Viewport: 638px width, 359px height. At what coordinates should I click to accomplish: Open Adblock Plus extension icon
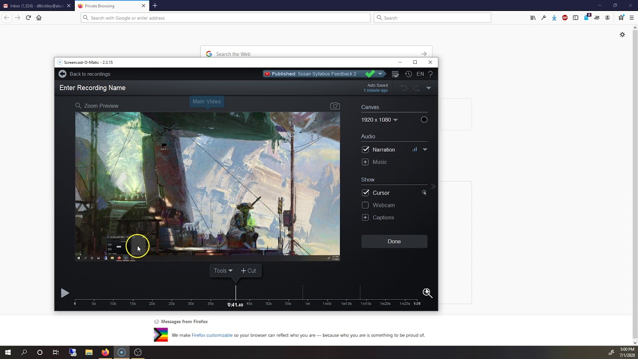coord(565,17)
